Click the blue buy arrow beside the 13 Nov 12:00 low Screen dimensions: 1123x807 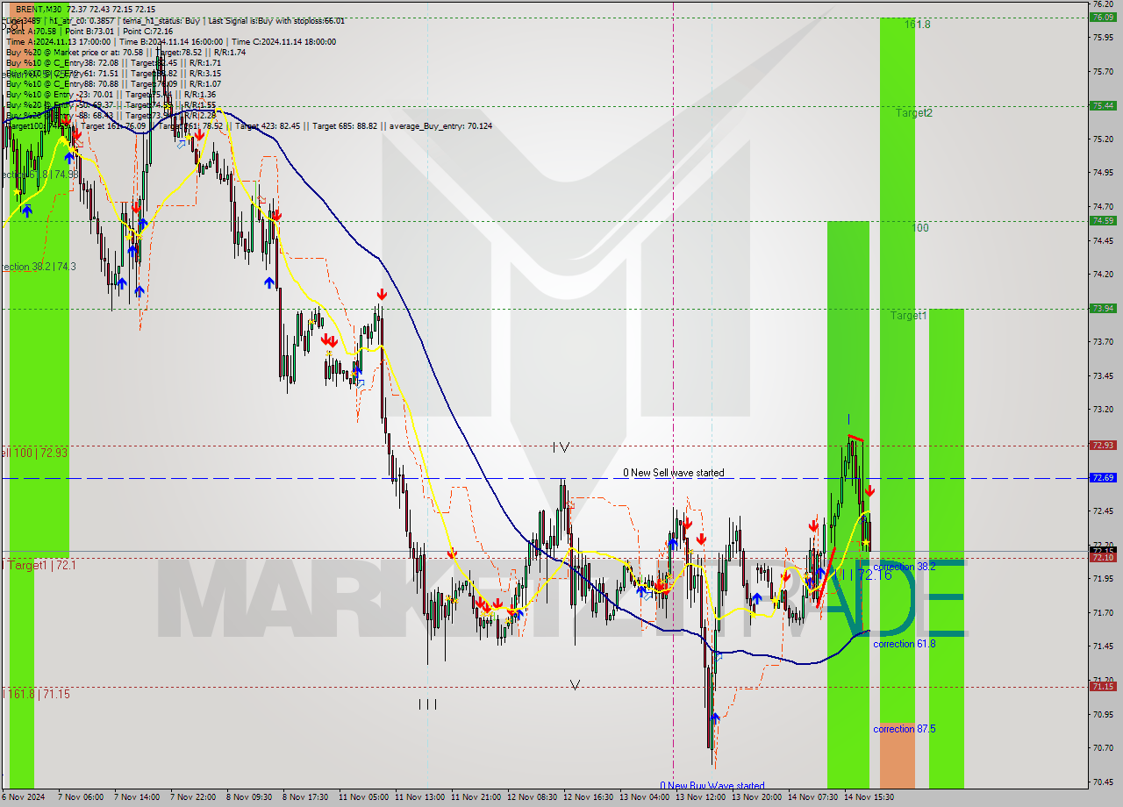point(716,718)
